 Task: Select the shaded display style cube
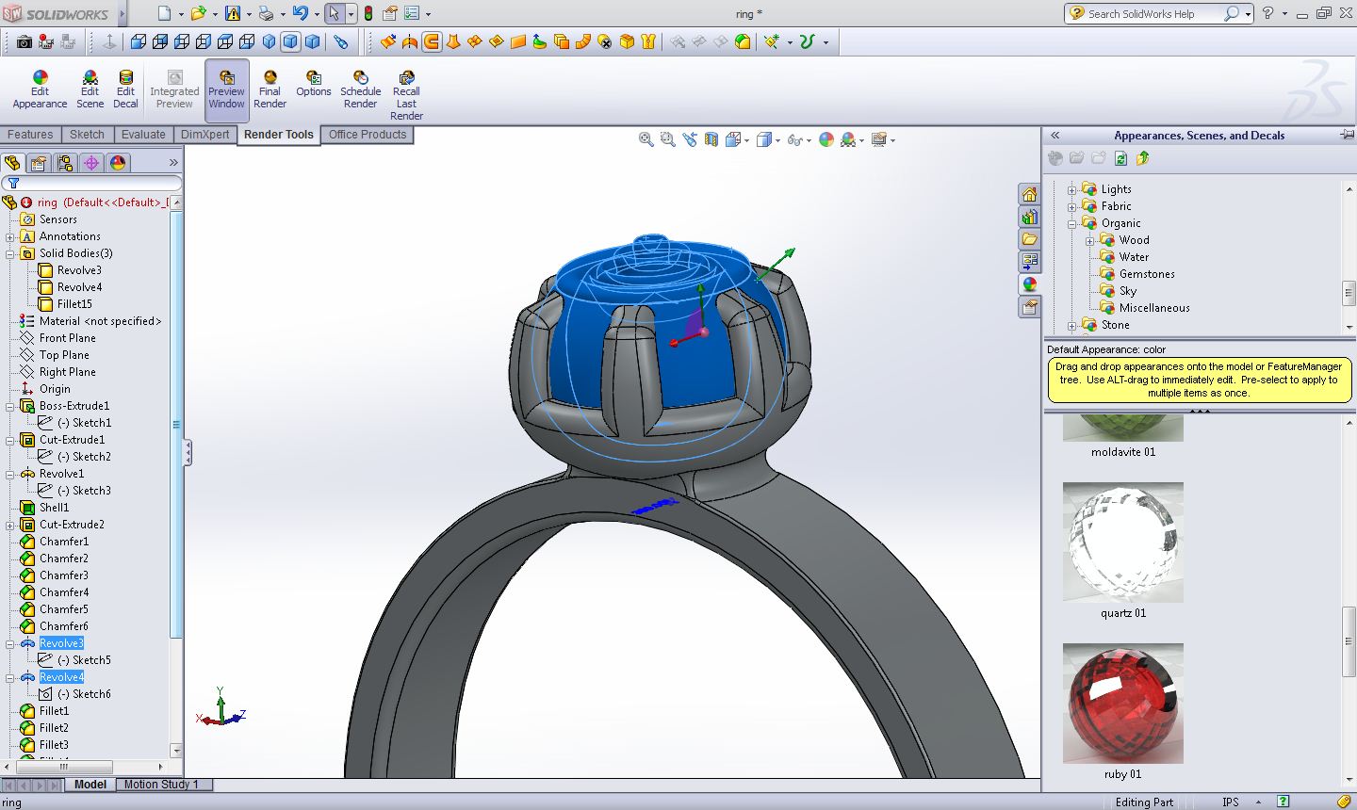312,41
